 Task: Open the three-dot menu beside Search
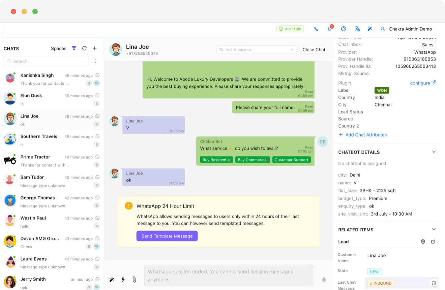(x=95, y=61)
